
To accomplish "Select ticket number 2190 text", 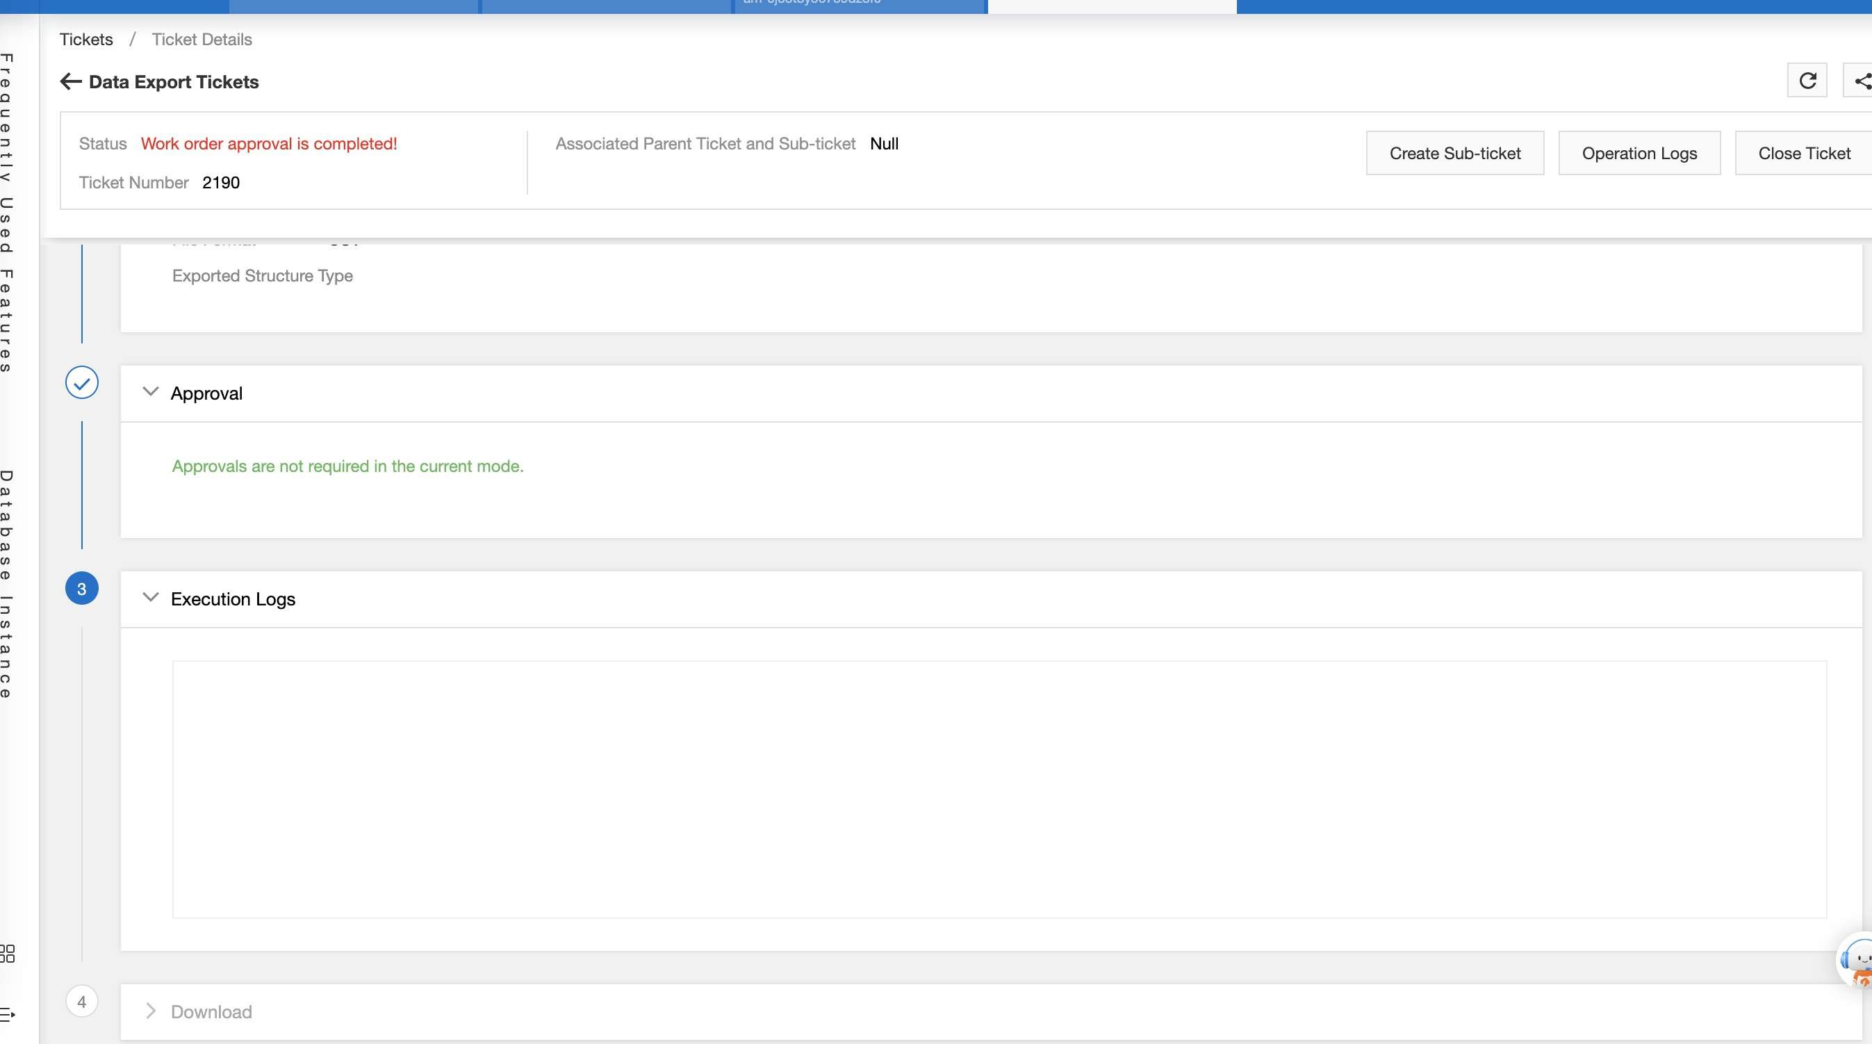I will 221,183.
